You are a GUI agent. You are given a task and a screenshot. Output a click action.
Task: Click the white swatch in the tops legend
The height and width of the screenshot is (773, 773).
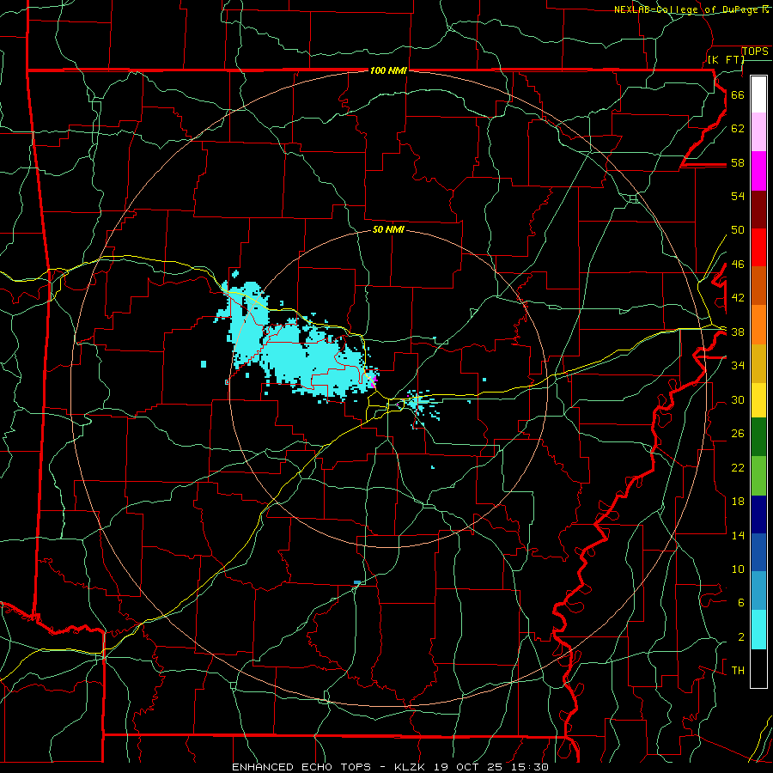pos(758,94)
